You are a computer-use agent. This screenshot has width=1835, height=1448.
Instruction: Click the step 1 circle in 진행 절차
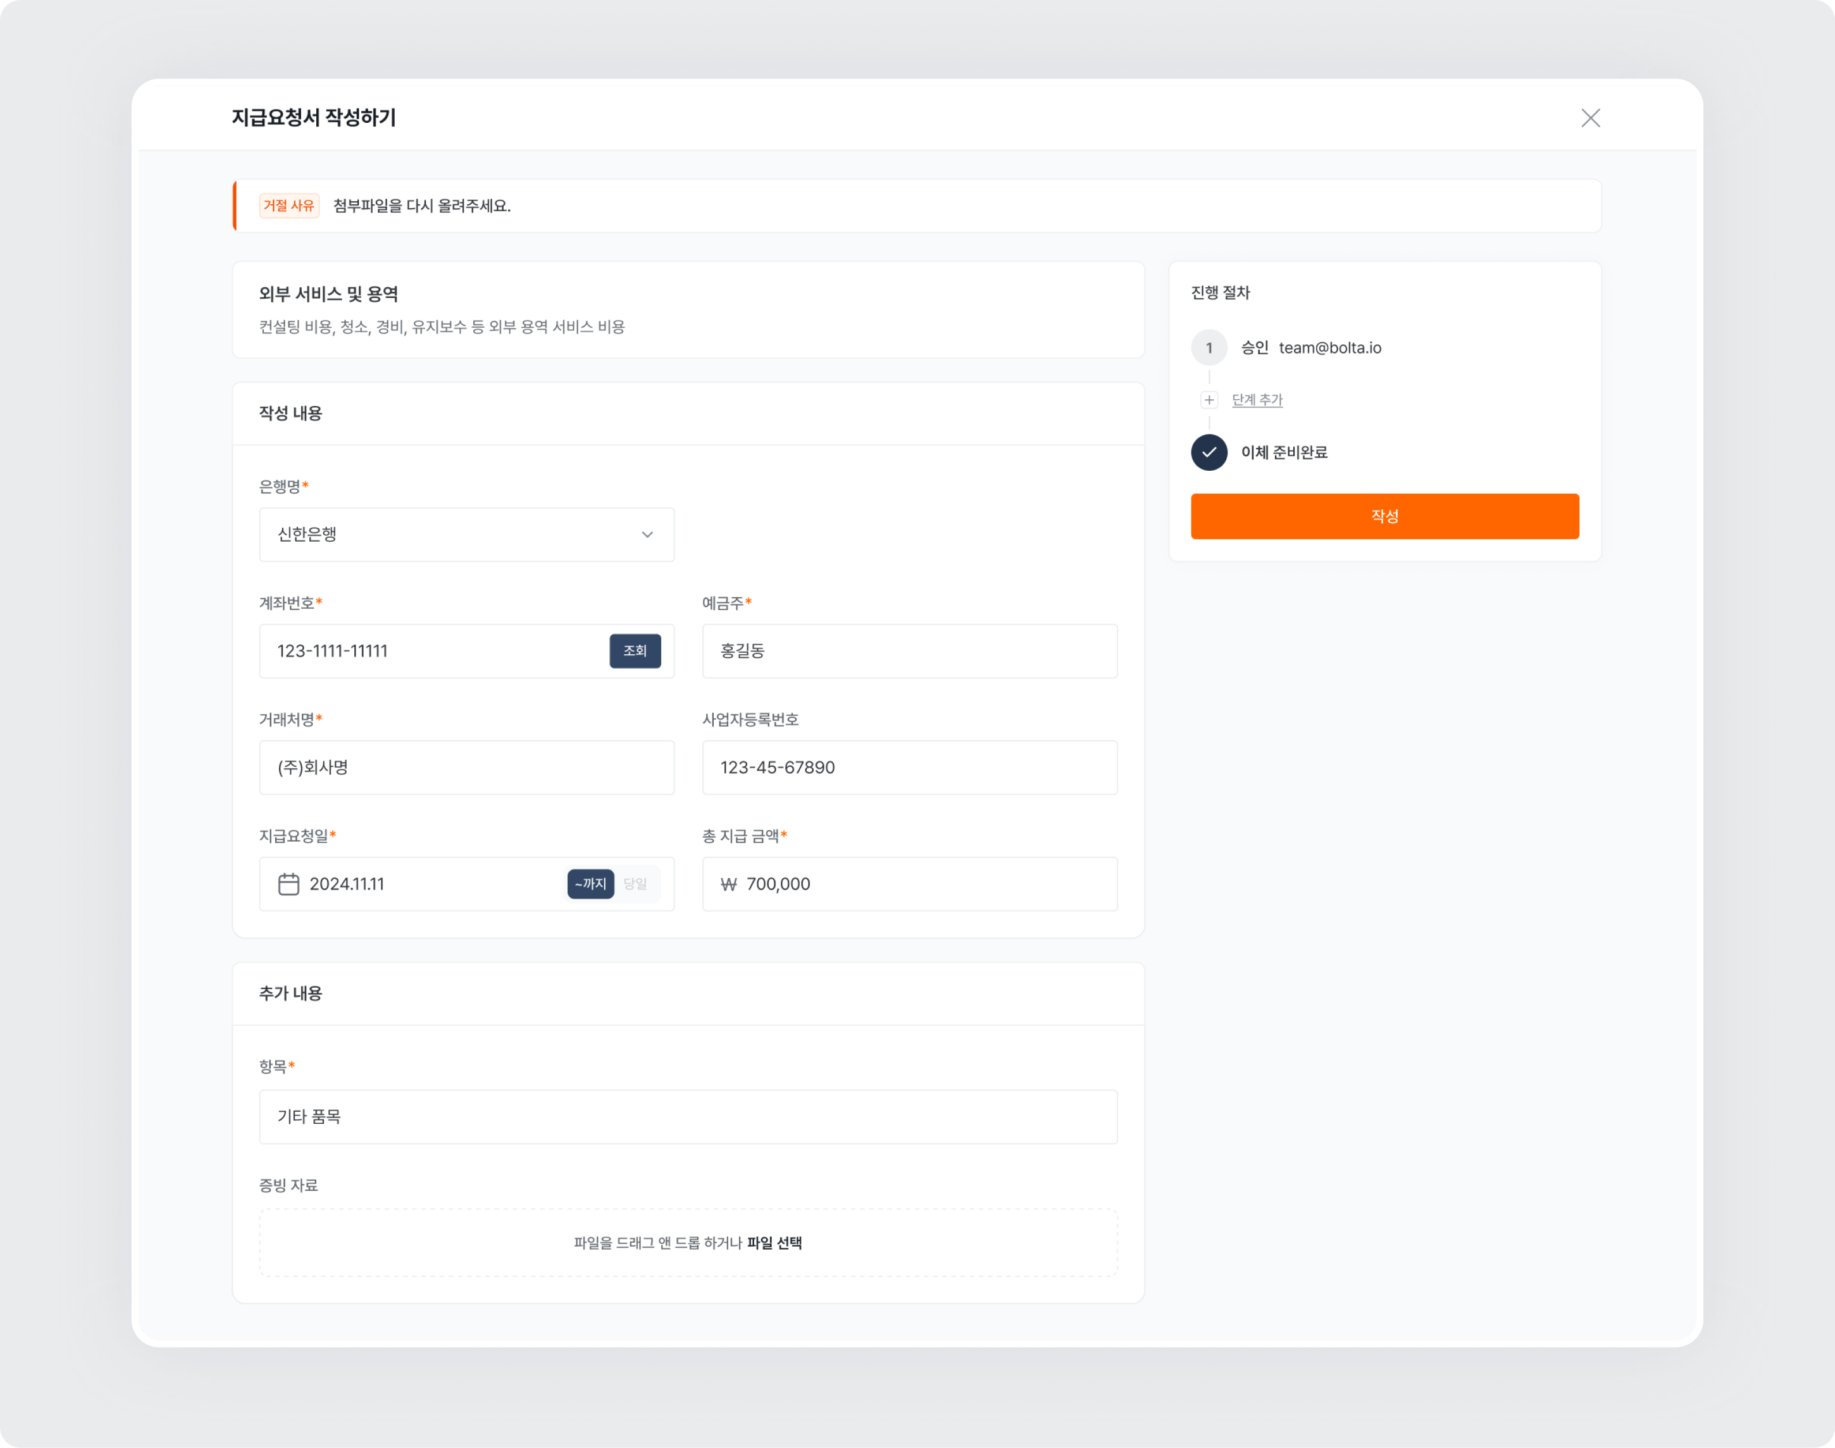click(1208, 348)
